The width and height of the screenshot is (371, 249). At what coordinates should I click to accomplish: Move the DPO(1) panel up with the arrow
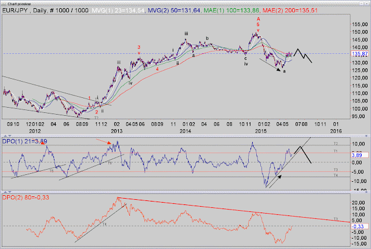[x=5, y=136]
